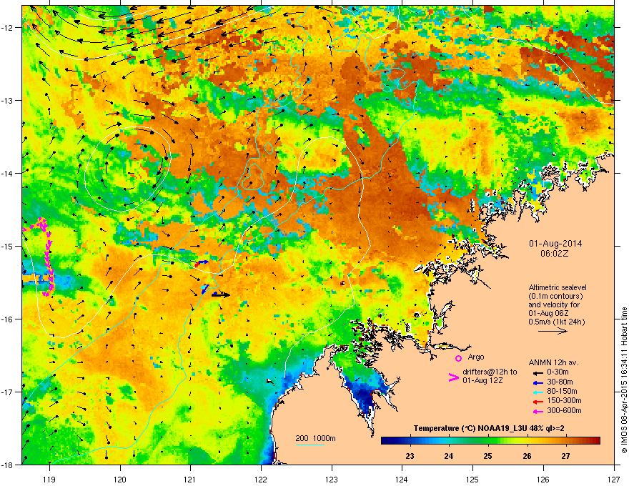Click the longitude axis label 125
The width and height of the screenshot is (629, 486).
click(472, 479)
